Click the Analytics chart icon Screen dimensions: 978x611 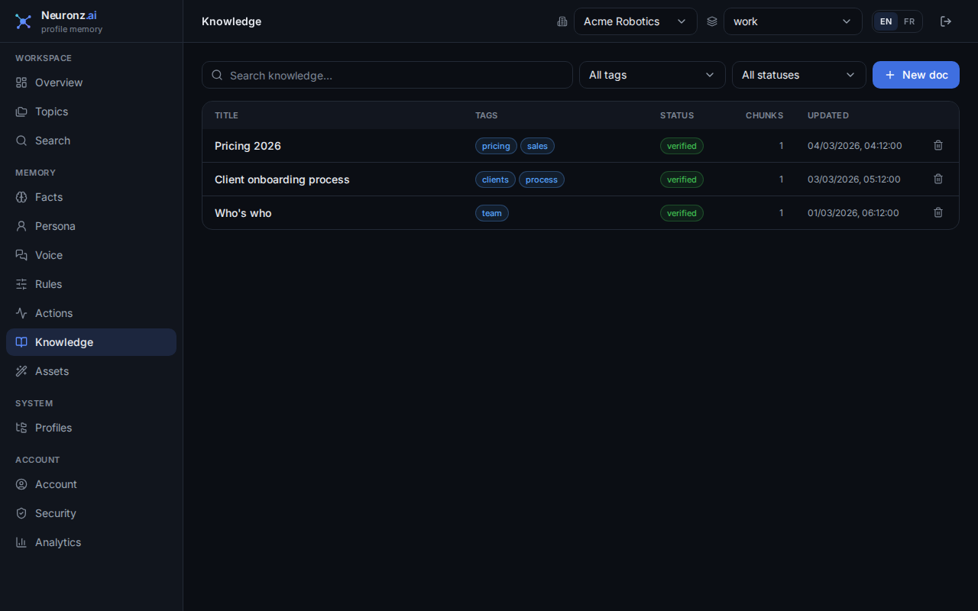point(21,542)
